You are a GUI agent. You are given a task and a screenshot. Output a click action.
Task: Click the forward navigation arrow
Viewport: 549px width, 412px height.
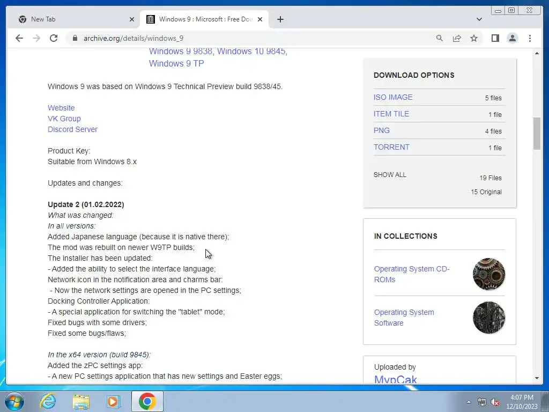click(36, 38)
